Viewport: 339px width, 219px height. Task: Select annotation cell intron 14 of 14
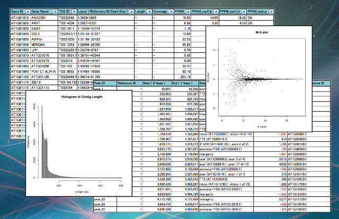point(226,134)
